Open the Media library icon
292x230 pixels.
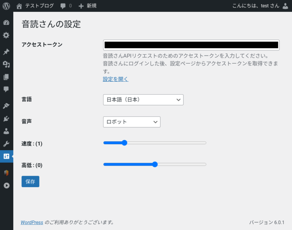(6, 65)
